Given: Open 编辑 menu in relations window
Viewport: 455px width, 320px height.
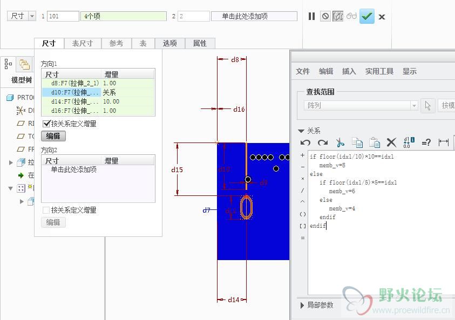Looking at the screenshot, I should [325, 71].
